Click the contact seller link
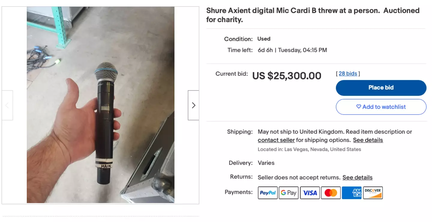This screenshot has height=222, width=432. pos(276,140)
